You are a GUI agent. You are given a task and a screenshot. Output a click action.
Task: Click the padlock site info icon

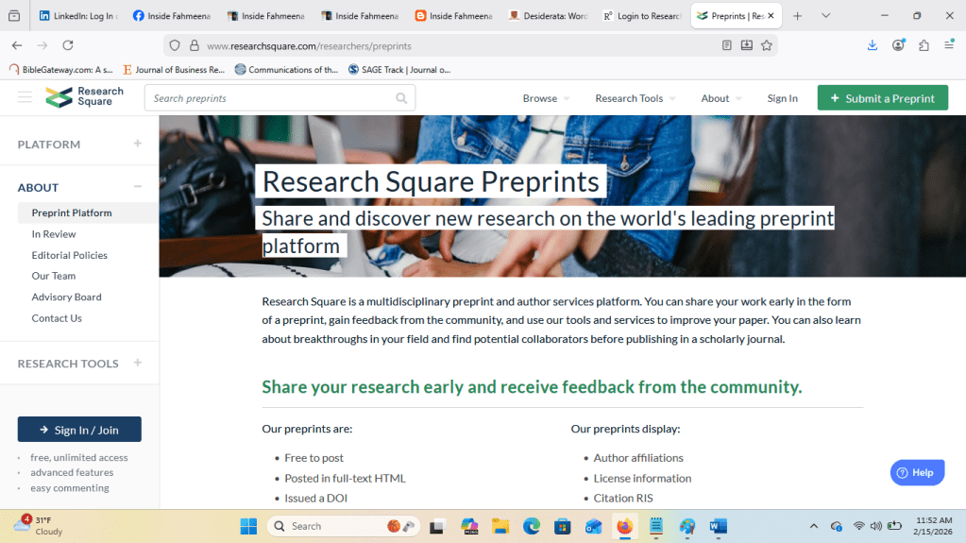(195, 45)
